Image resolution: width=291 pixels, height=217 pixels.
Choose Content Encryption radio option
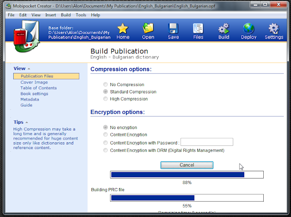105,135
